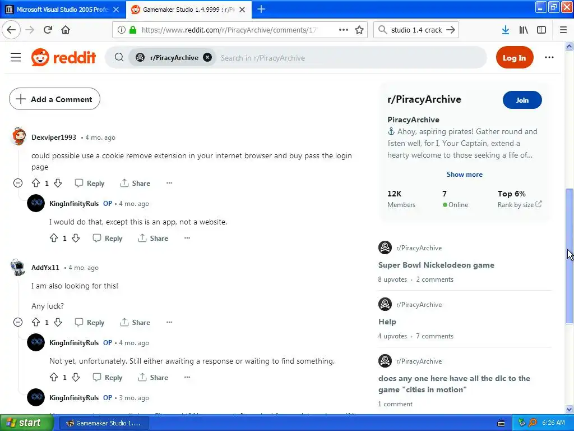Select Gamemaker Studio taskbar window button
The height and width of the screenshot is (431, 574).
pyautogui.click(x=104, y=423)
